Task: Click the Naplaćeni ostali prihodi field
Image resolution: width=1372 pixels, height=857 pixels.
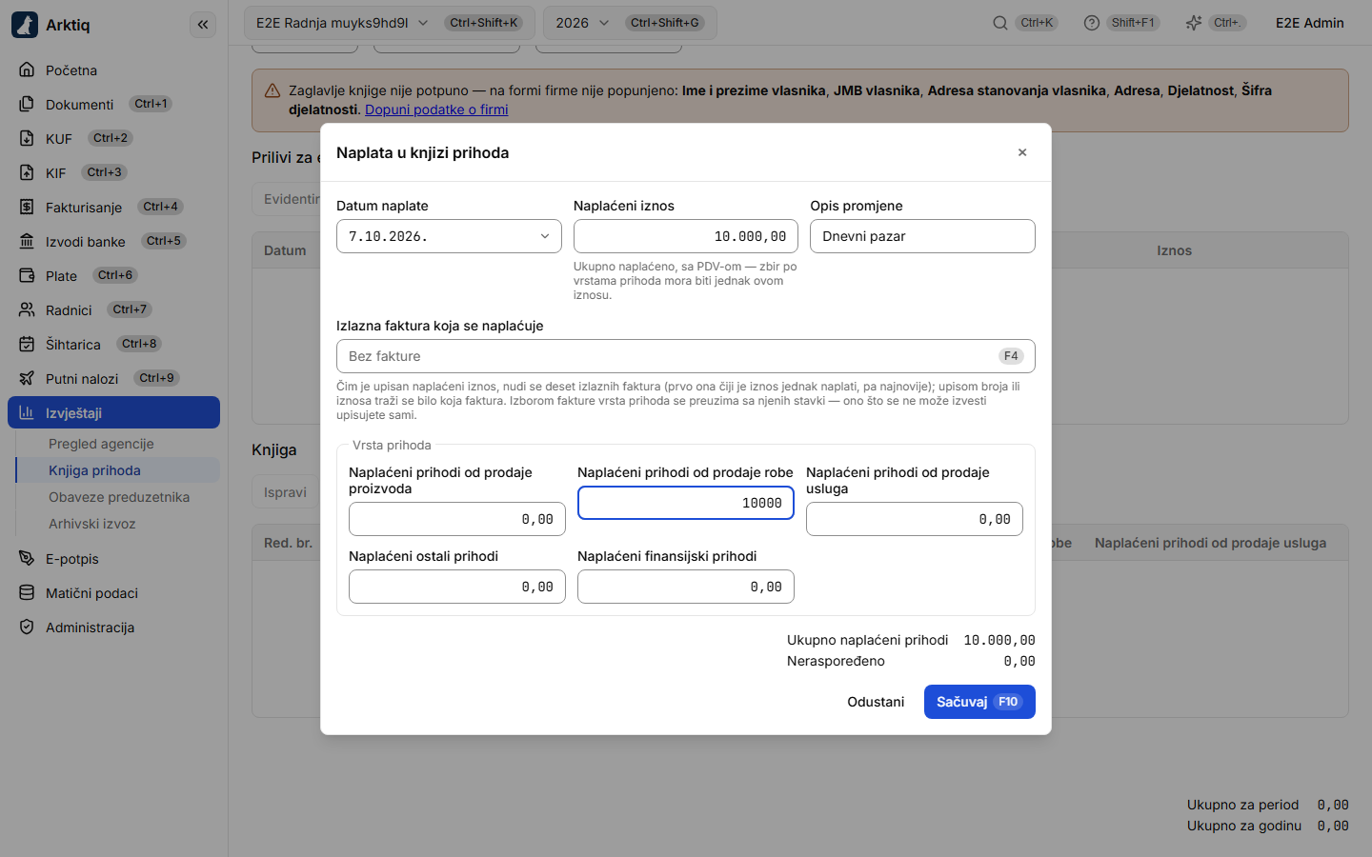Action: [x=457, y=587]
